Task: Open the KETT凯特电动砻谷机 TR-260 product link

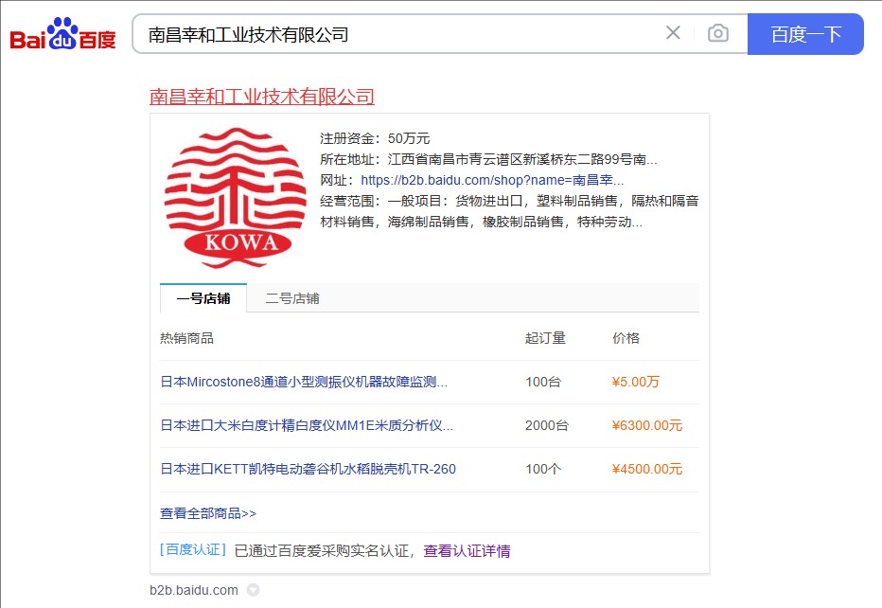Action: coord(308,470)
